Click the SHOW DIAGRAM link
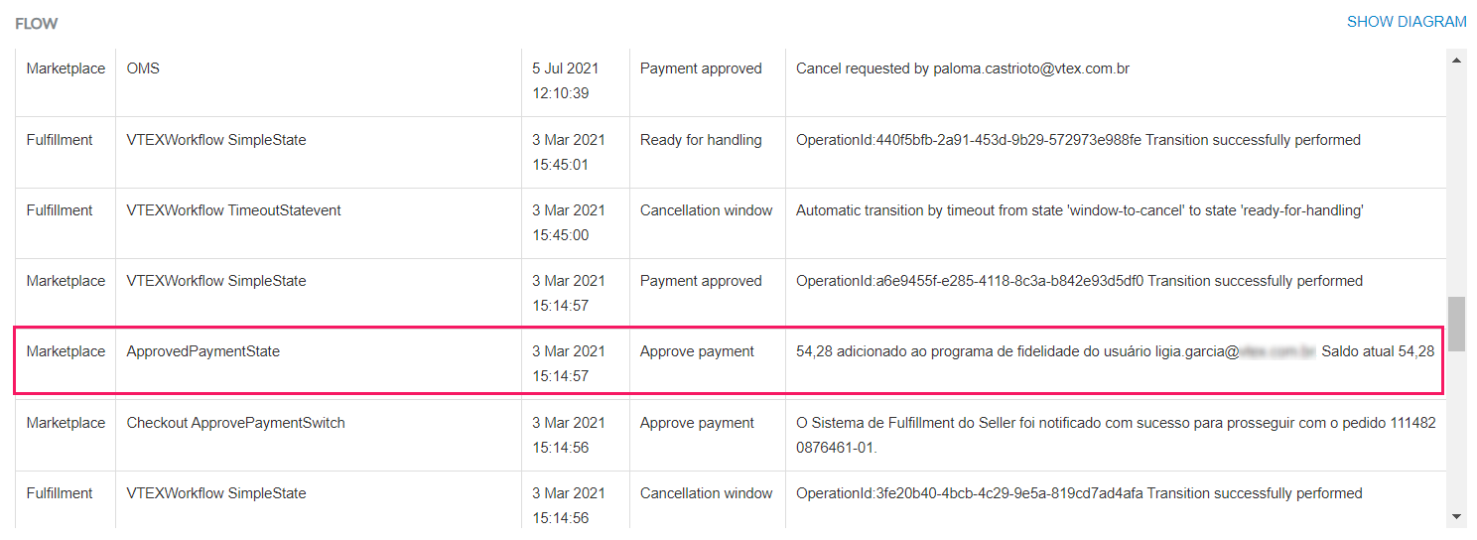This screenshot has width=1477, height=540. point(1406,22)
